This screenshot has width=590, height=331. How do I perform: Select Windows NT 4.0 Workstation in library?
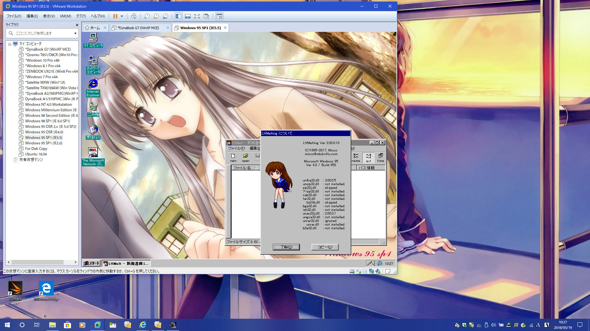[48, 105]
